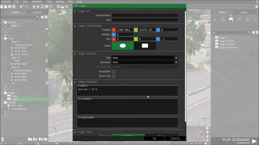Viewport: 259px width, 145px height.
Task: Select the cursor selection tool icon
Action: (x=34, y=6)
